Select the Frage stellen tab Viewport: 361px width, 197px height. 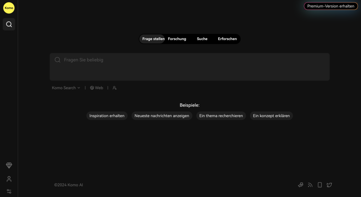point(153,39)
